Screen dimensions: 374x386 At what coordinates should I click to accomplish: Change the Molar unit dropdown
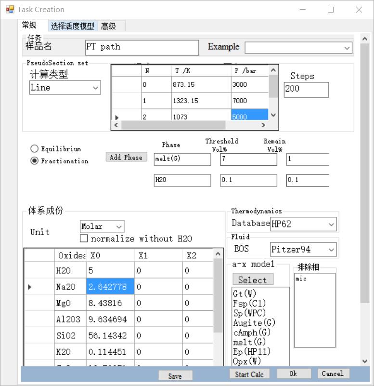click(102, 226)
